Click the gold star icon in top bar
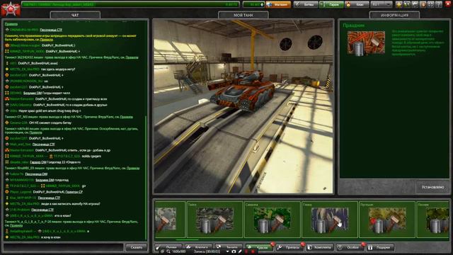This screenshot has width=453, height=255. (x=399, y=4)
